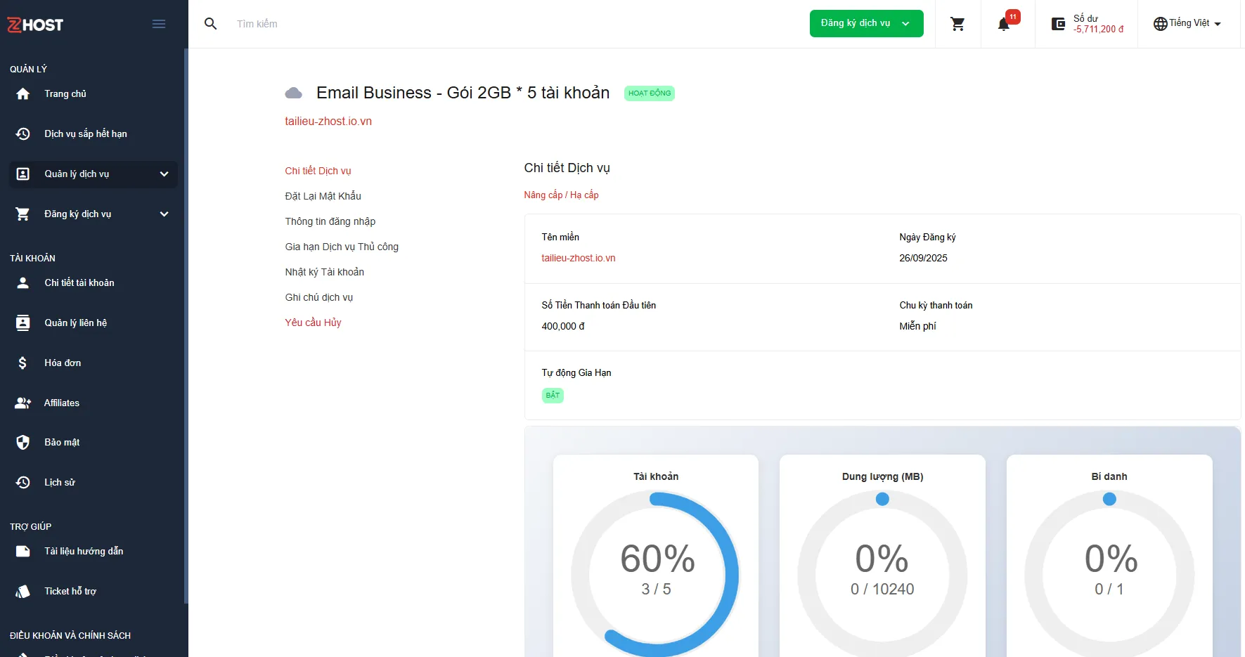The width and height of the screenshot is (1245, 657).
Task: Click the Số dư balance amount
Action: (1098, 29)
